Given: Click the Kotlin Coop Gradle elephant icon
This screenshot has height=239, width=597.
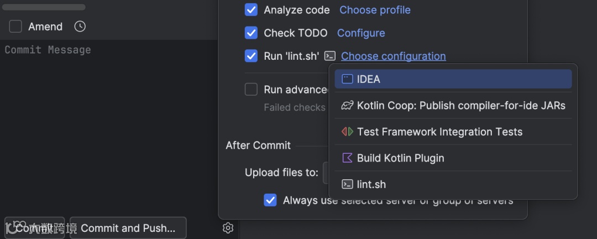Looking at the screenshot, I should tap(347, 106).
